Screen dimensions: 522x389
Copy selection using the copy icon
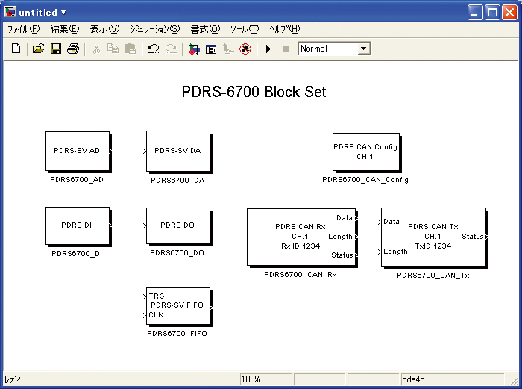113,49
